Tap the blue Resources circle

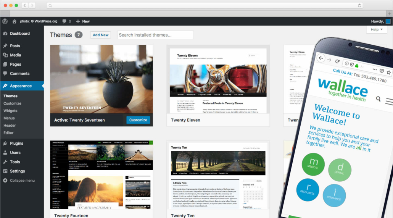pyautogui.click(x=308, y=190)
